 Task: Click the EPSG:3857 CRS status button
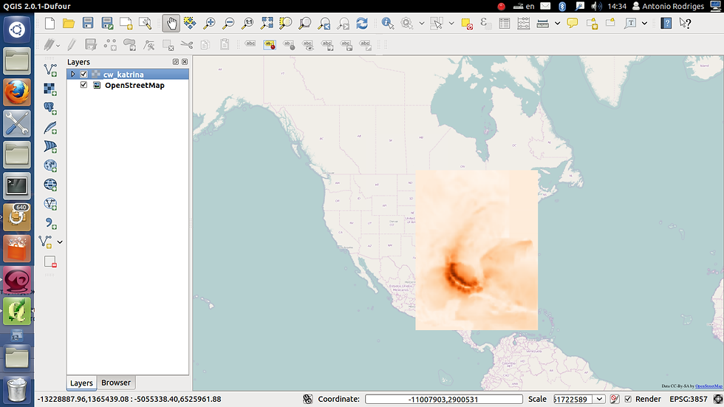click(689, 399)
